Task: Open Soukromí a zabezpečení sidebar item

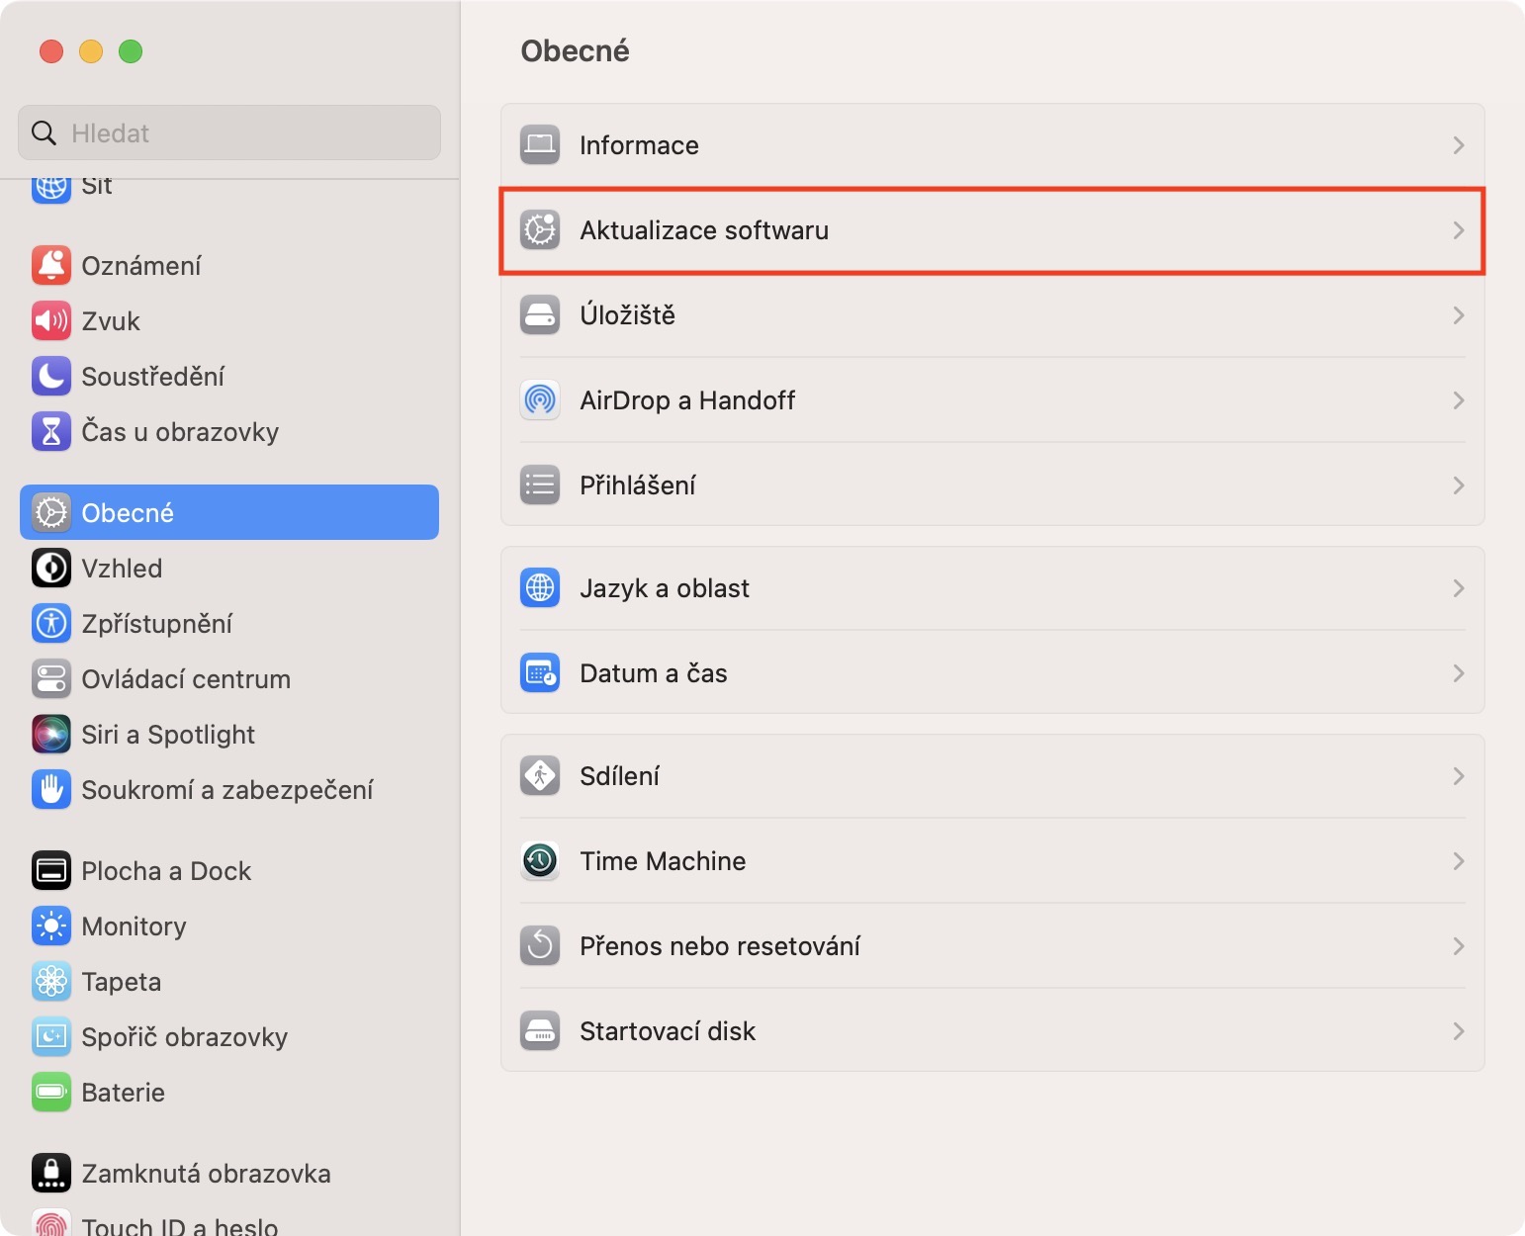Action: coord(226,790)
